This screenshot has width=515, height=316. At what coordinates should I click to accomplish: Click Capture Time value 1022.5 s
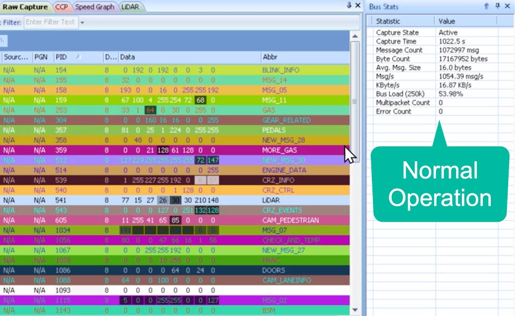pyautogui.click(x=452, y=41)
